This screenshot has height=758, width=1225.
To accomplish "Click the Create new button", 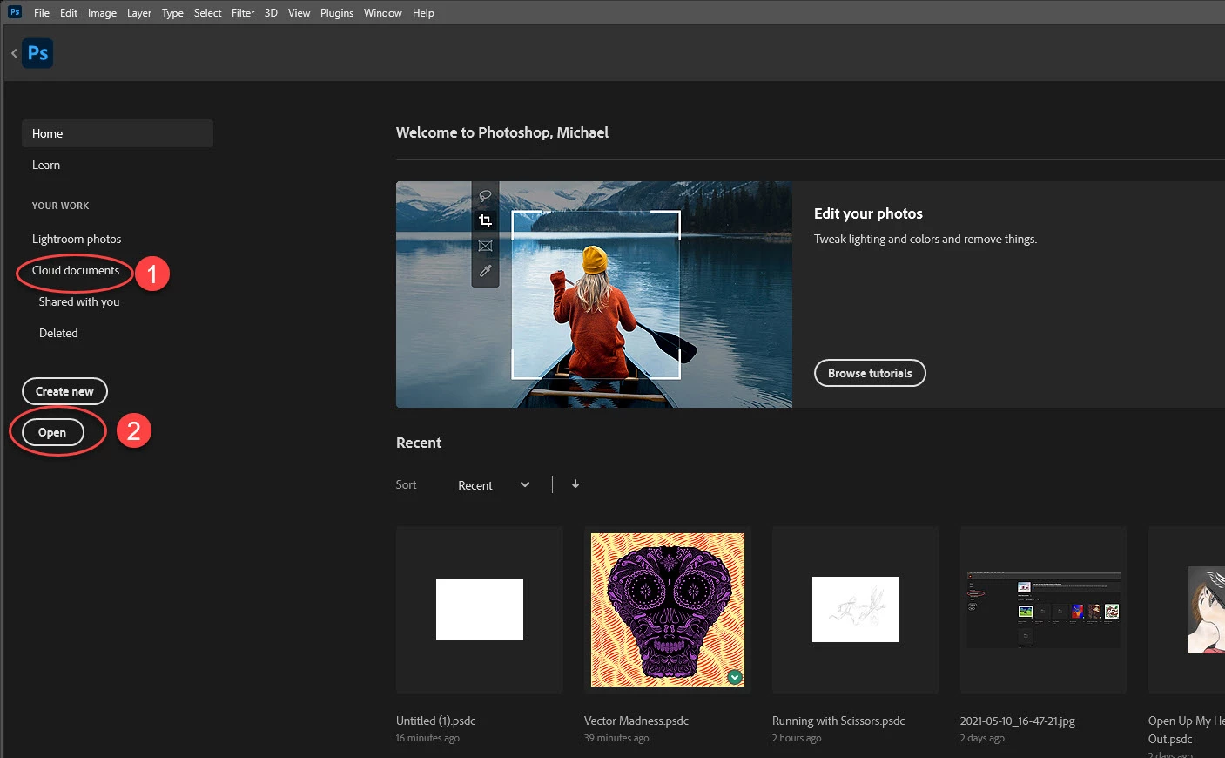I will pyautogui.click(x=64, y=391).
